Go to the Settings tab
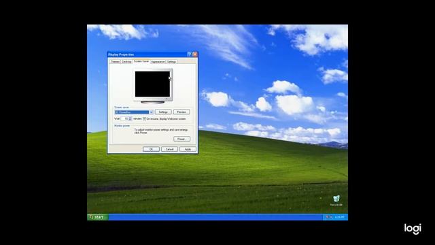The height and width of the screenshot is (245, 435). coord(171,62)
